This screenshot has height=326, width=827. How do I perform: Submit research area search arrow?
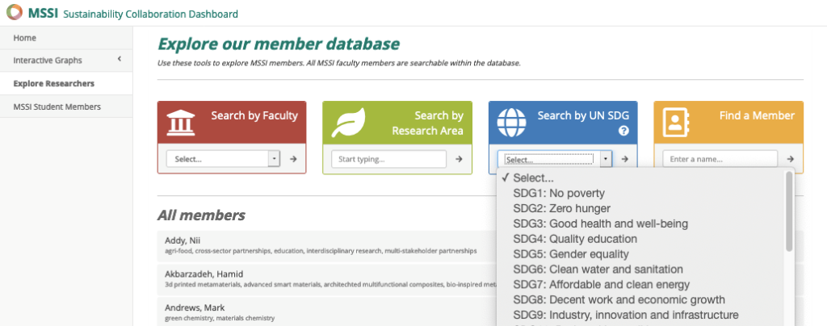pos(459,159)
